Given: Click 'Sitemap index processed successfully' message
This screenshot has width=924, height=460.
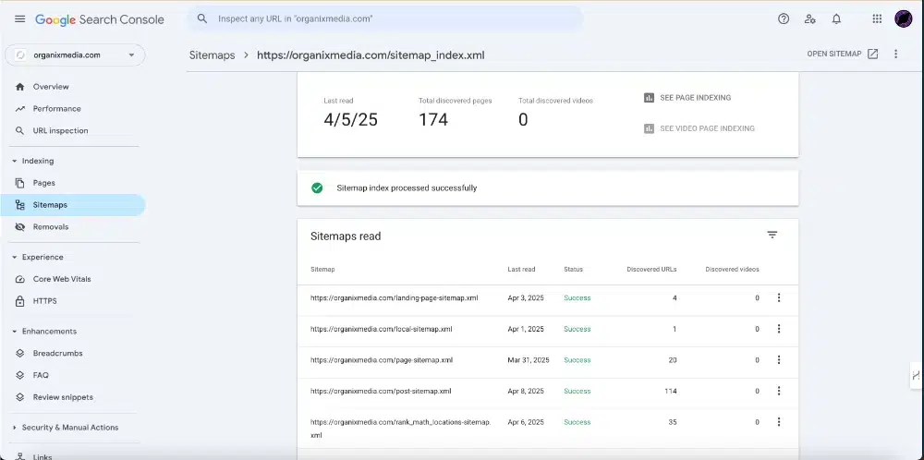Looking at the screenshot, I should 407,188.
